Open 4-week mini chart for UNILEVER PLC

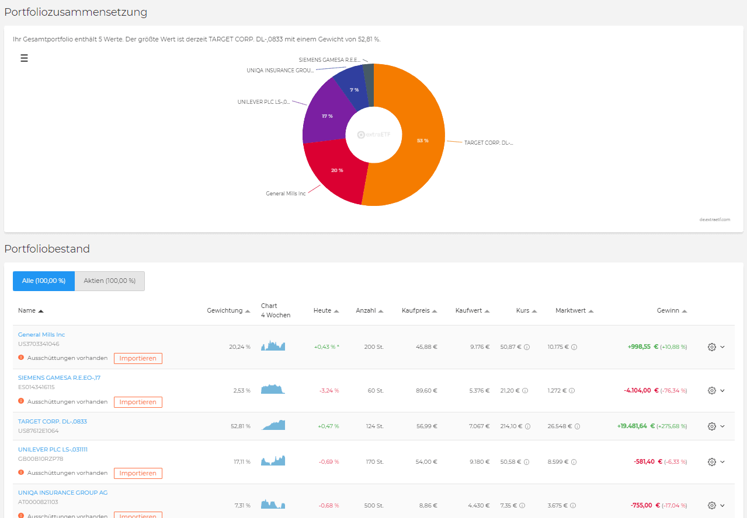pyautogui.click(x=273, y=460)
